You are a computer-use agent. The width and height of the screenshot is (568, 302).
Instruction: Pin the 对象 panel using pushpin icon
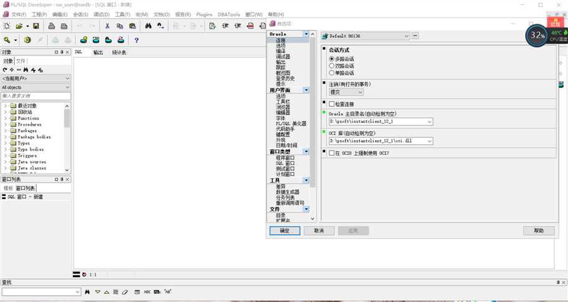[62, 52]
